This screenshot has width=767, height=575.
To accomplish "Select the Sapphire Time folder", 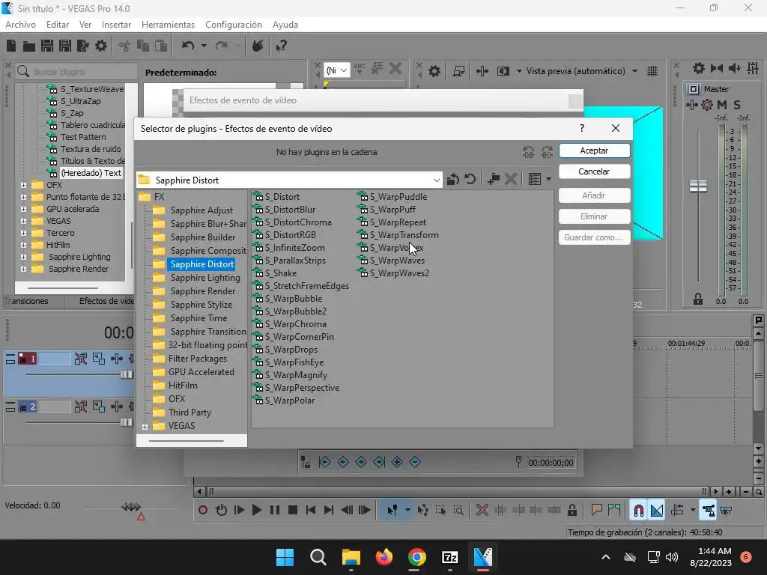I will coord(198,318).
